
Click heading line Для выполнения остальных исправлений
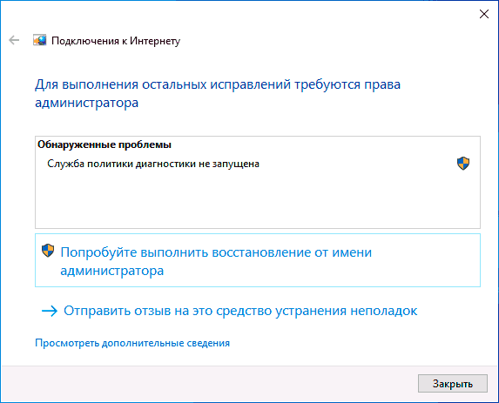[x=218, y=84]
